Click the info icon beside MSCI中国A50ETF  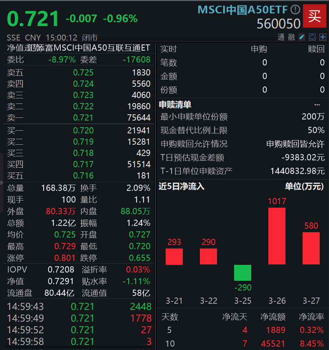(295, 10)
